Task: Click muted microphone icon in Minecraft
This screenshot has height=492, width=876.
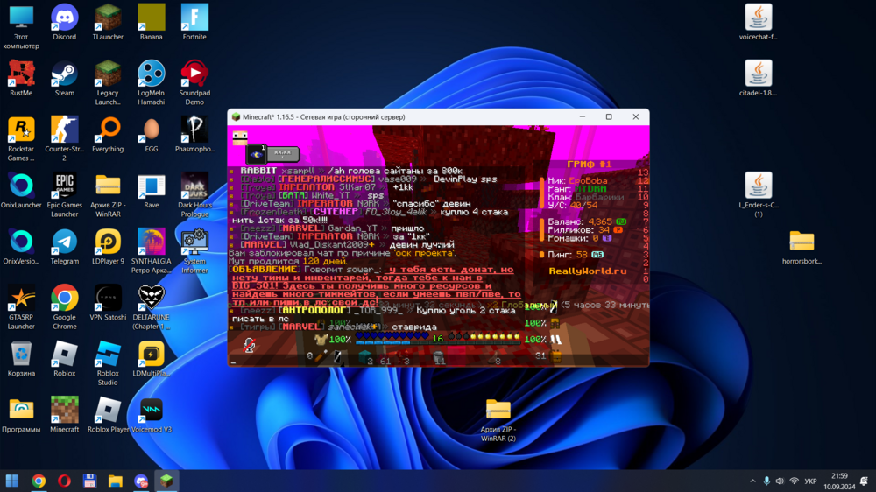Action: (249, 345)
